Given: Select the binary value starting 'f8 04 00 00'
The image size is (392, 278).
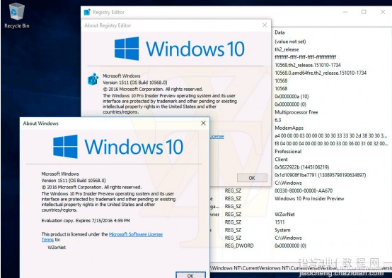Looking at the screenshot, I should pos(331,144).
